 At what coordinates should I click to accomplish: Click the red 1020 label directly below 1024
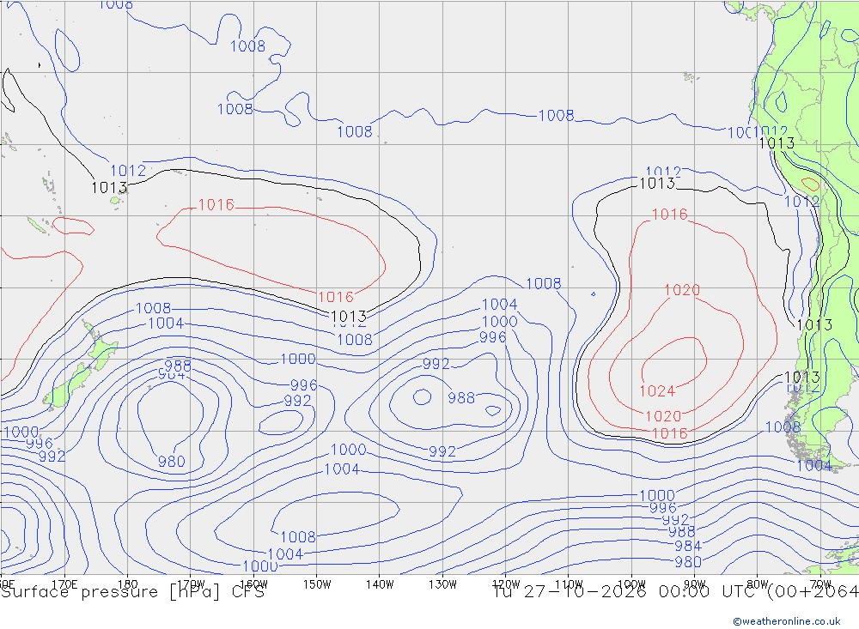(x=663, y=416)
